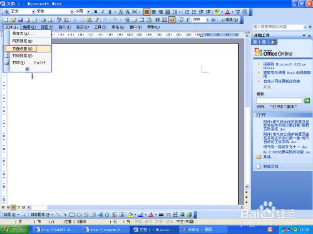
Task: Click the Connect to Microsoft Office Online link
Action: pyautogui.click(x=284, y=66)
